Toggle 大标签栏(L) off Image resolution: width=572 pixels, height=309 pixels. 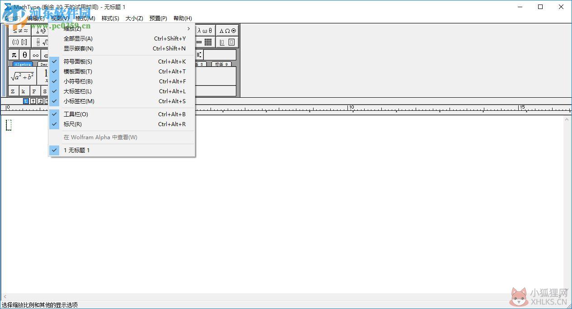point(122,91)
